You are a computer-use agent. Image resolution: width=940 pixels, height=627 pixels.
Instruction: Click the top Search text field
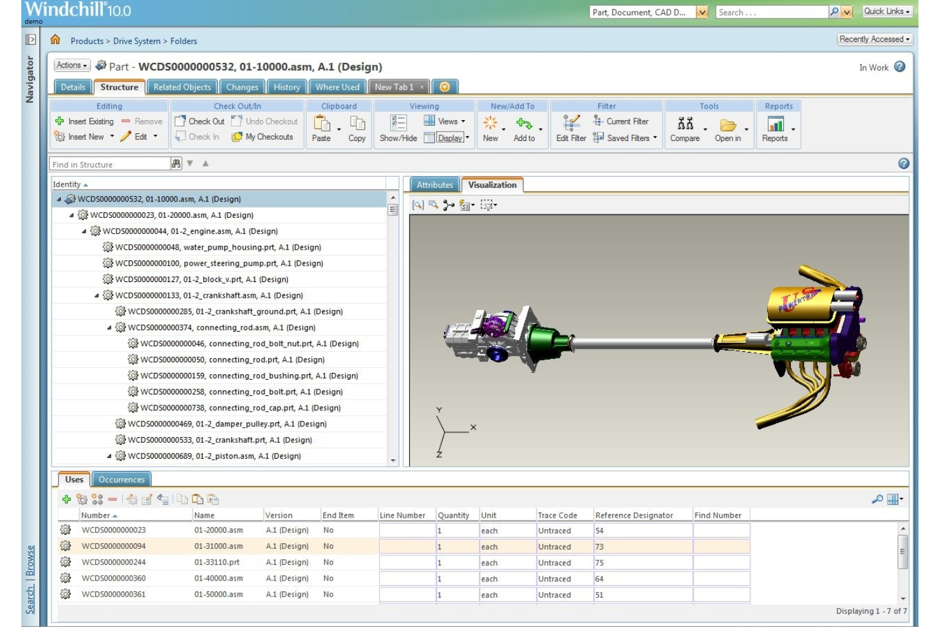(772, 12)
